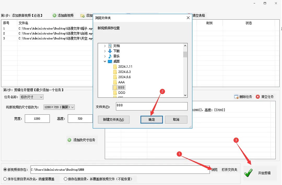This screenshot has height=185, width=282.
Task: Click scroll up arrow in folder tree
Action: (x=185, y=46)
